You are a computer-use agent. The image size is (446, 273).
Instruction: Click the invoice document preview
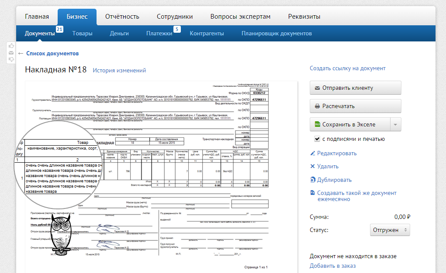(x=161, y=177)
